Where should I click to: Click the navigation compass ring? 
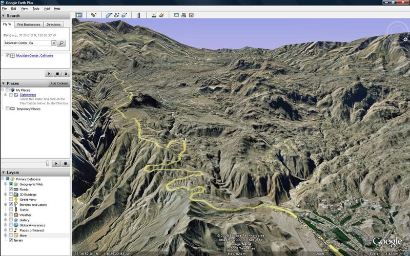coord(398,33)
